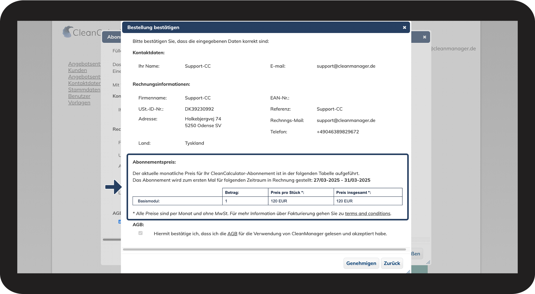Close the background Abonnement dialog
The width and height of the screenshot is (535, 294).
pos(424,37)
